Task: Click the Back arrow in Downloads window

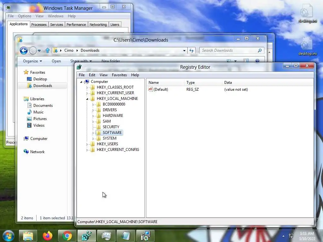Action: pyautogui.click(x=24, y=50)
